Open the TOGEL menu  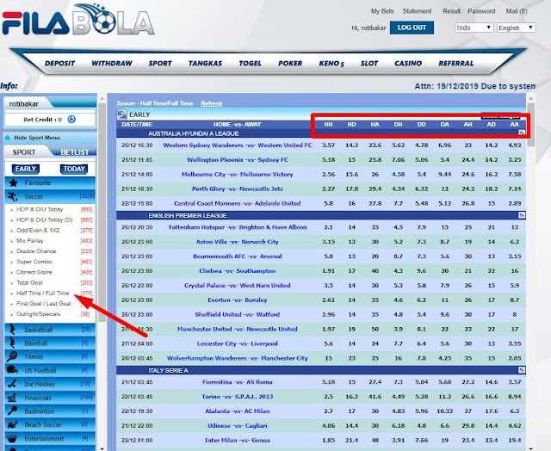251,64
